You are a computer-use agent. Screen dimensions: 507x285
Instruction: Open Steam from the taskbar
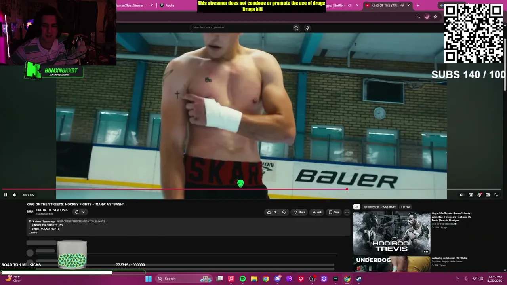coord(358,279)
